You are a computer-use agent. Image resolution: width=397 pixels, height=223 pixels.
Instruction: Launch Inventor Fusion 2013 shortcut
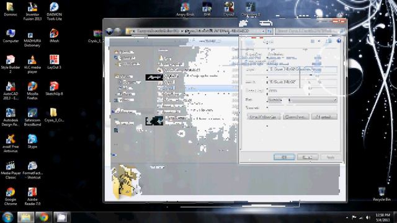click(32, 11)
